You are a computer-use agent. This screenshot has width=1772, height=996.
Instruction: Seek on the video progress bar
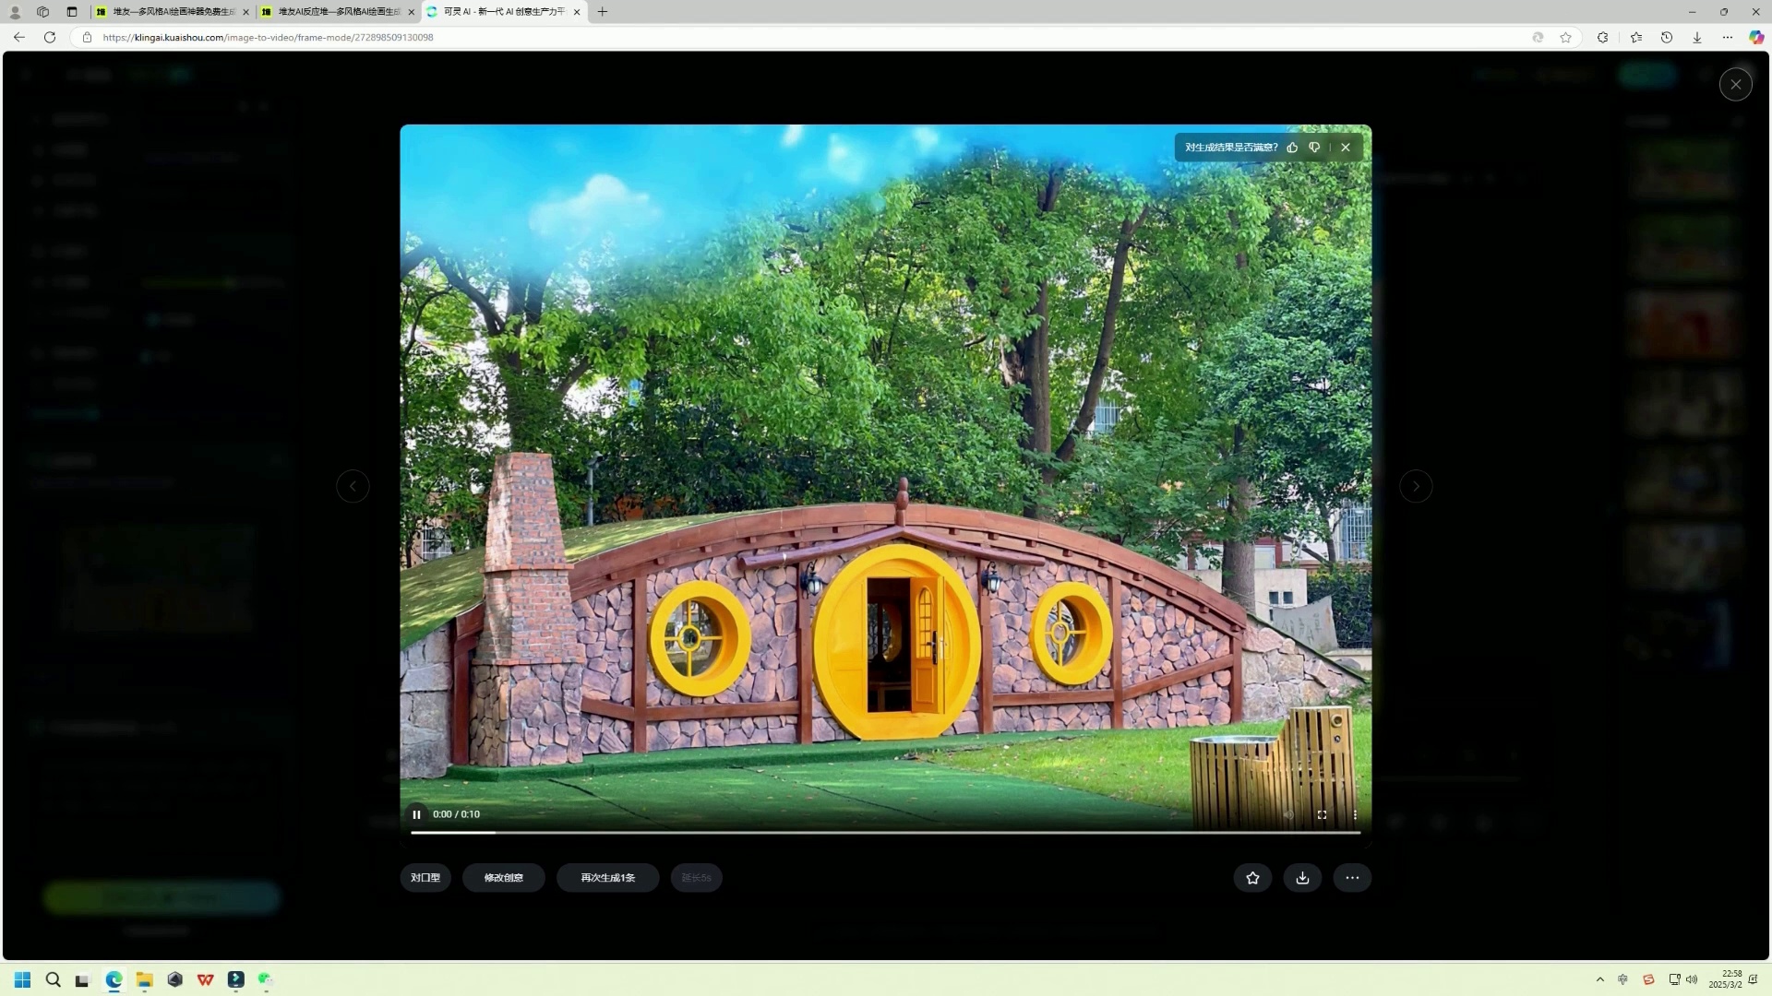886,833
